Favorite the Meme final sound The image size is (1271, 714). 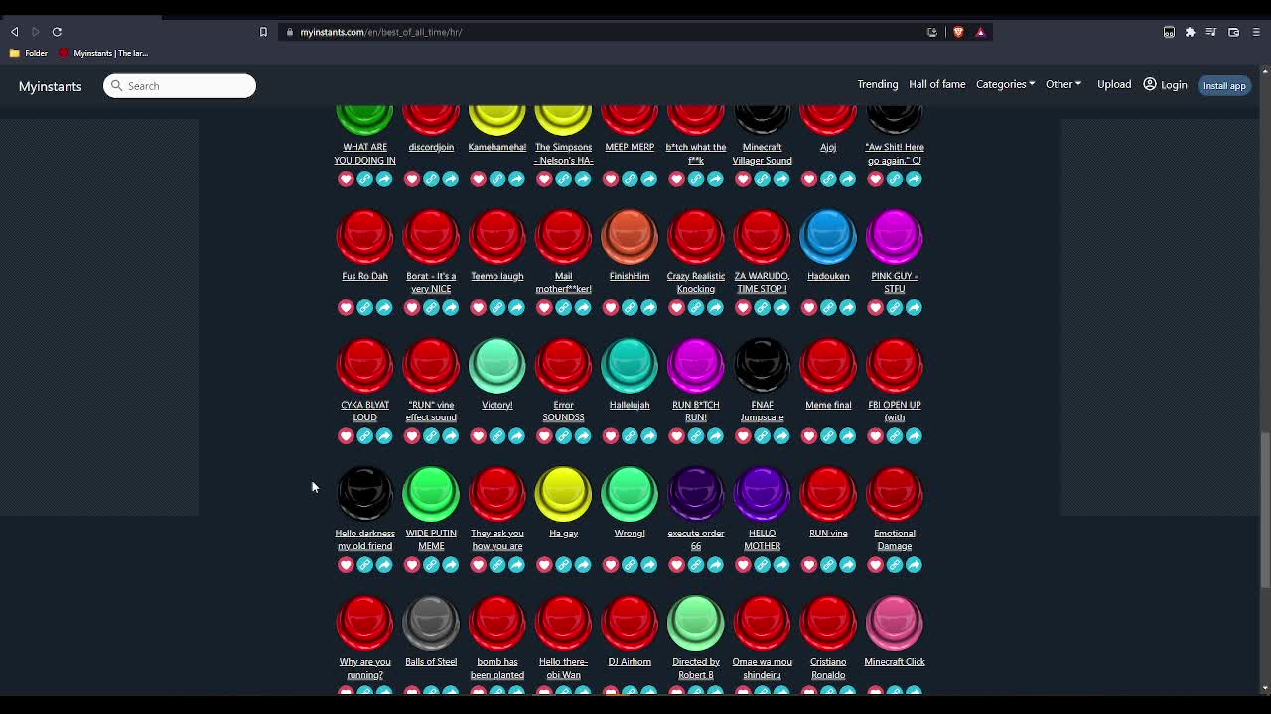(809, 436)
